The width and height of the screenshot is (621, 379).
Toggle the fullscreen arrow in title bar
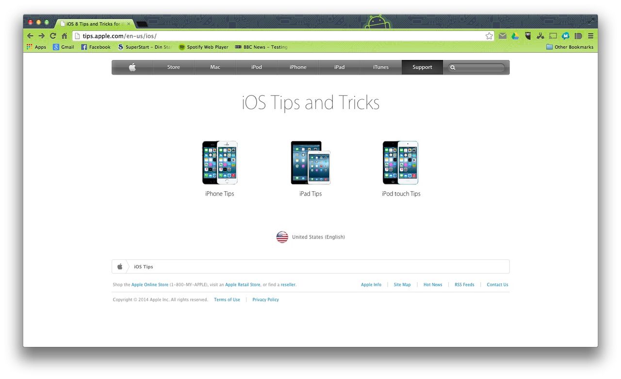coord(591,20)
